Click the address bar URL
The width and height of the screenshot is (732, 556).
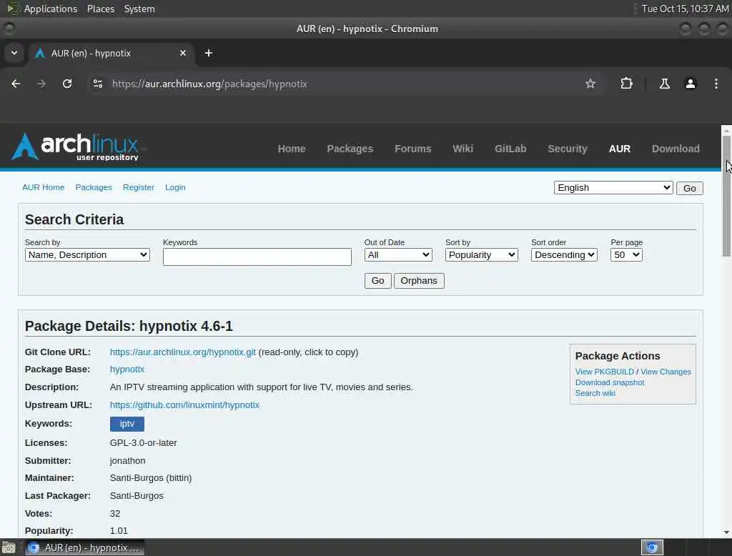coord(209,84)
